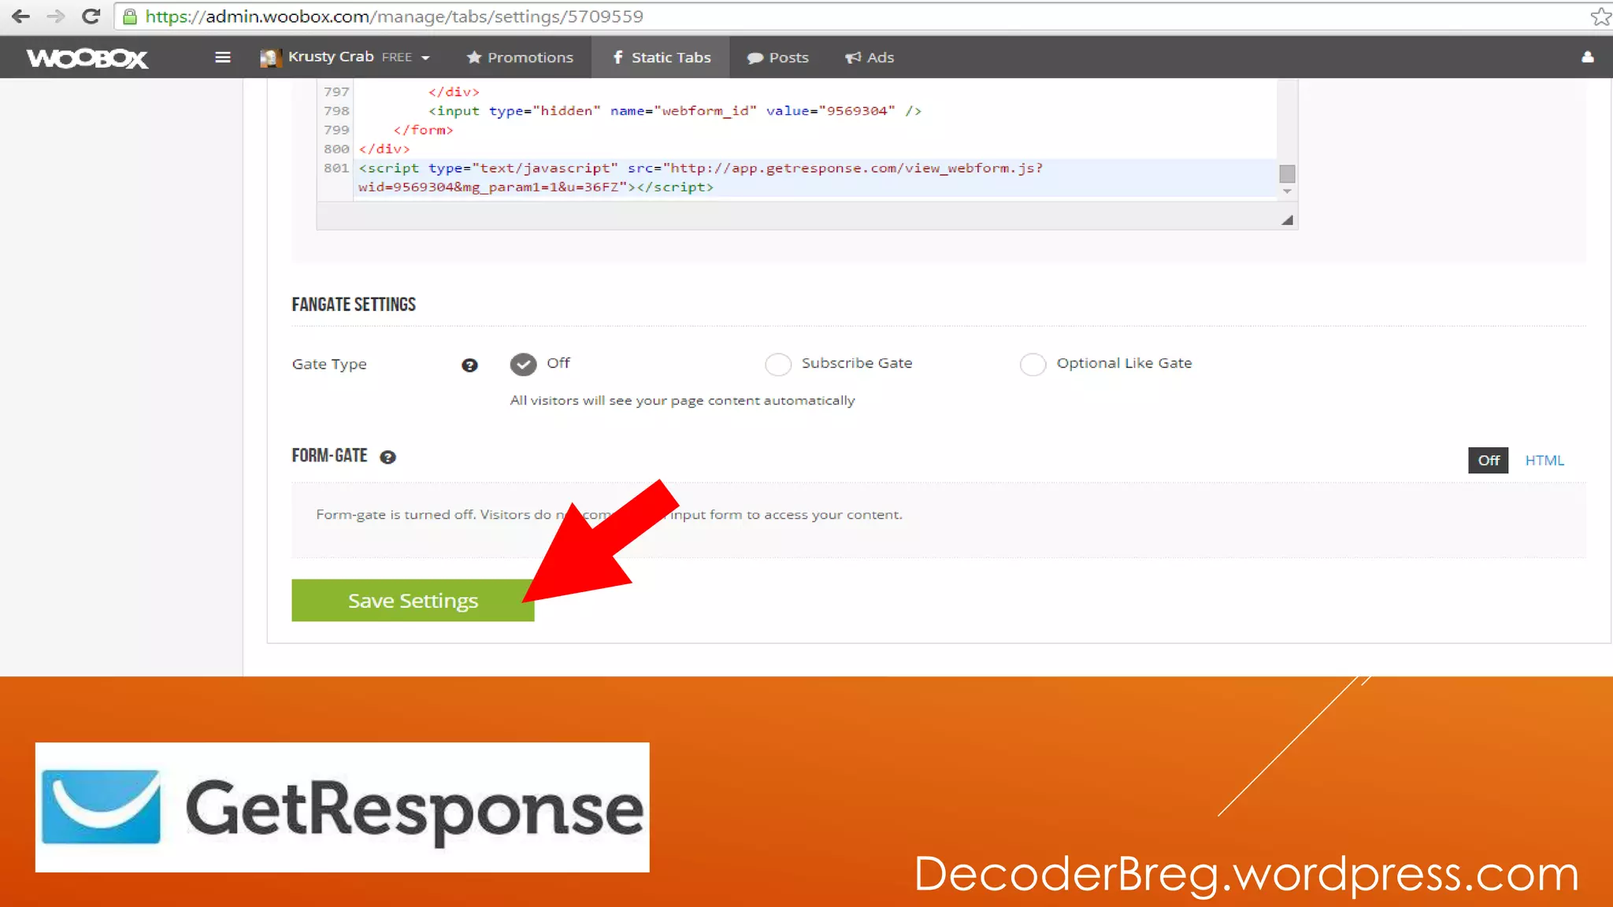
Task: Click 'All visitors will see your page' text
Action: [x=682, y=401]
